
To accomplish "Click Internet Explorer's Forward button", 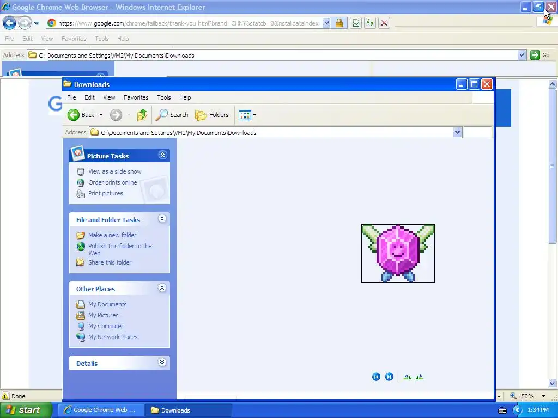I will 25,23.
